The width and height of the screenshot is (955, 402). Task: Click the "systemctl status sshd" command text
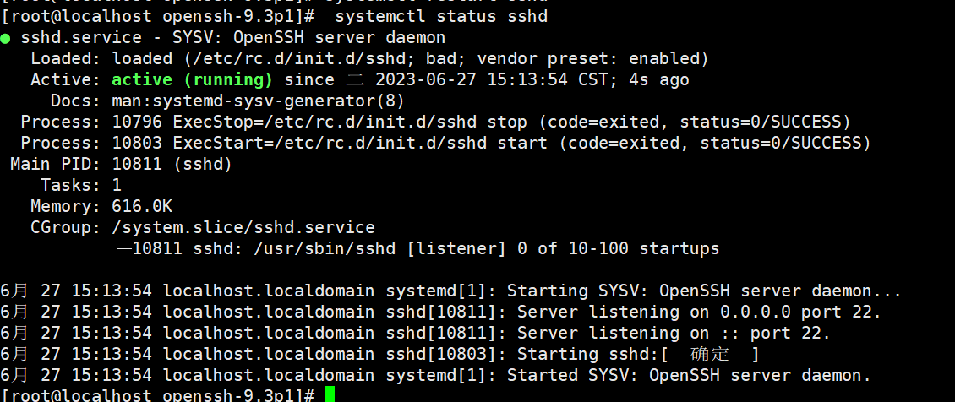click(441, 17)
